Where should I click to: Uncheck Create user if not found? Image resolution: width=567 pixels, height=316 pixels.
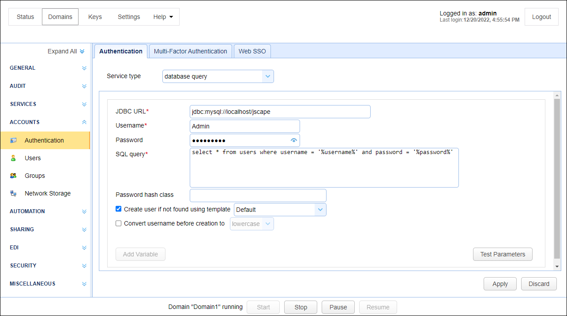[x=118, y=209]
